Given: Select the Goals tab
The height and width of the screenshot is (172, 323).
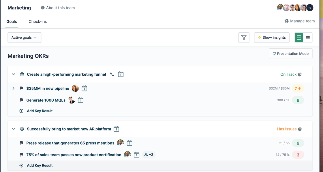Looking at the screenshot, I should [12, 22].
